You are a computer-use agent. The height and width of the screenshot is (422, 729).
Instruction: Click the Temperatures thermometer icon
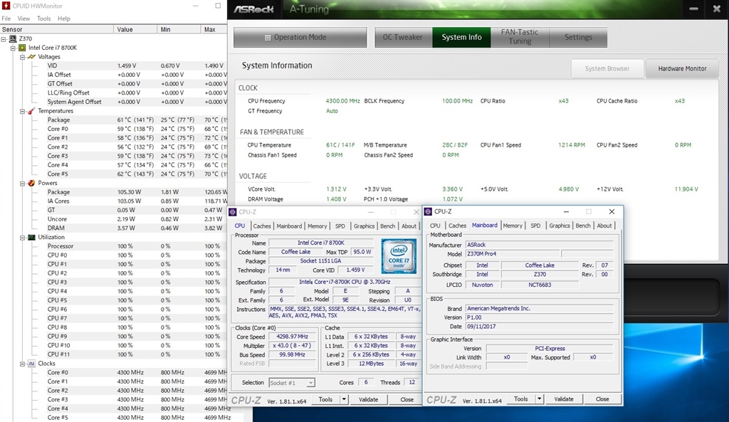(31, 111)
